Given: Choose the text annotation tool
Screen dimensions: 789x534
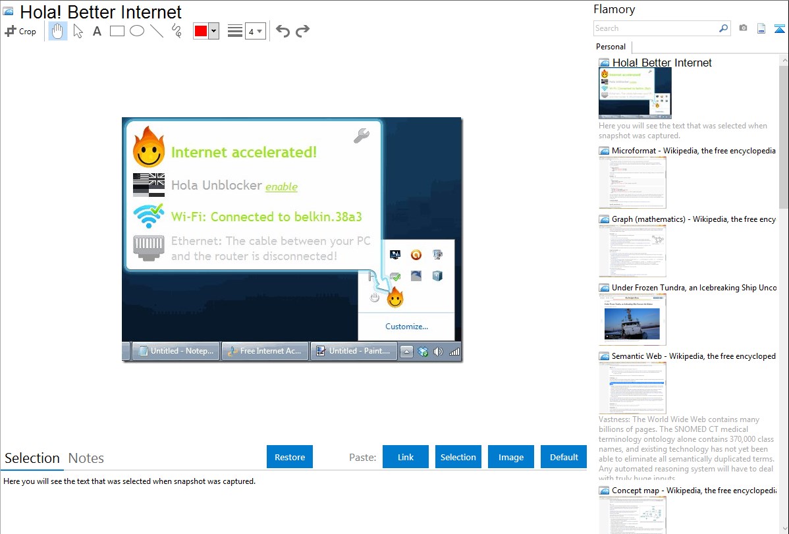Looking at the screenshot, I should [x=97, y=31].
